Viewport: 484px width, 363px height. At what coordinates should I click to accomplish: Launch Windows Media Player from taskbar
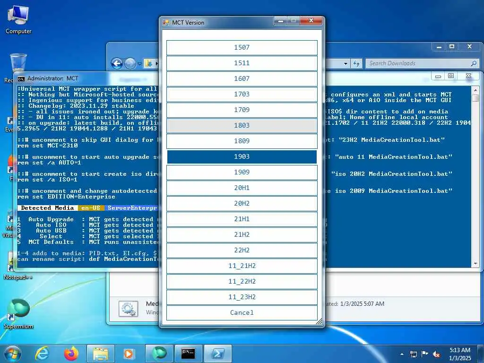(129, 354)
